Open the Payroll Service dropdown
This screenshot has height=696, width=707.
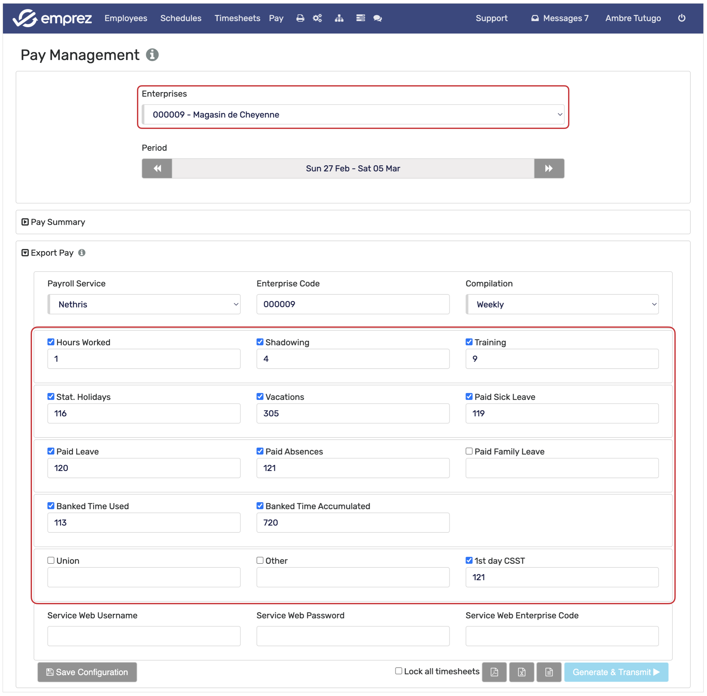(x=144, y=304)
